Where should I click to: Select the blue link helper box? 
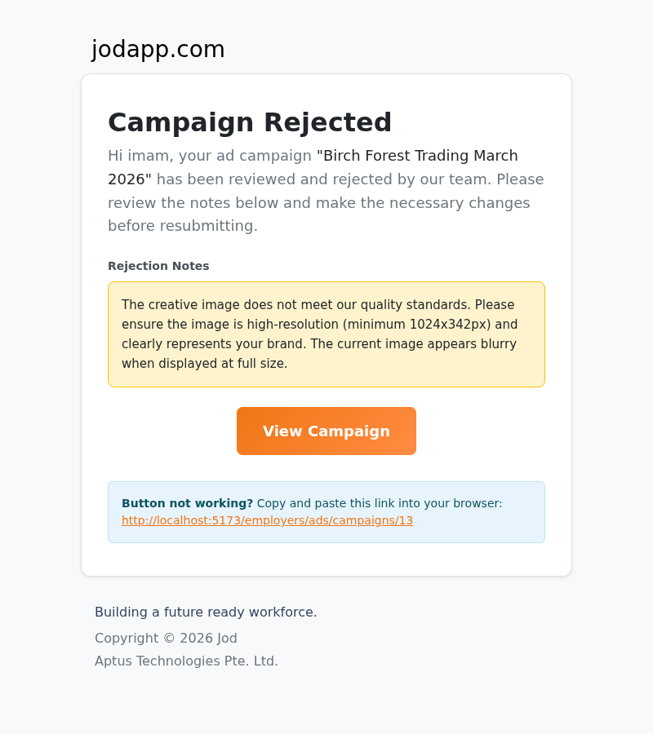(x=326, y=511)
